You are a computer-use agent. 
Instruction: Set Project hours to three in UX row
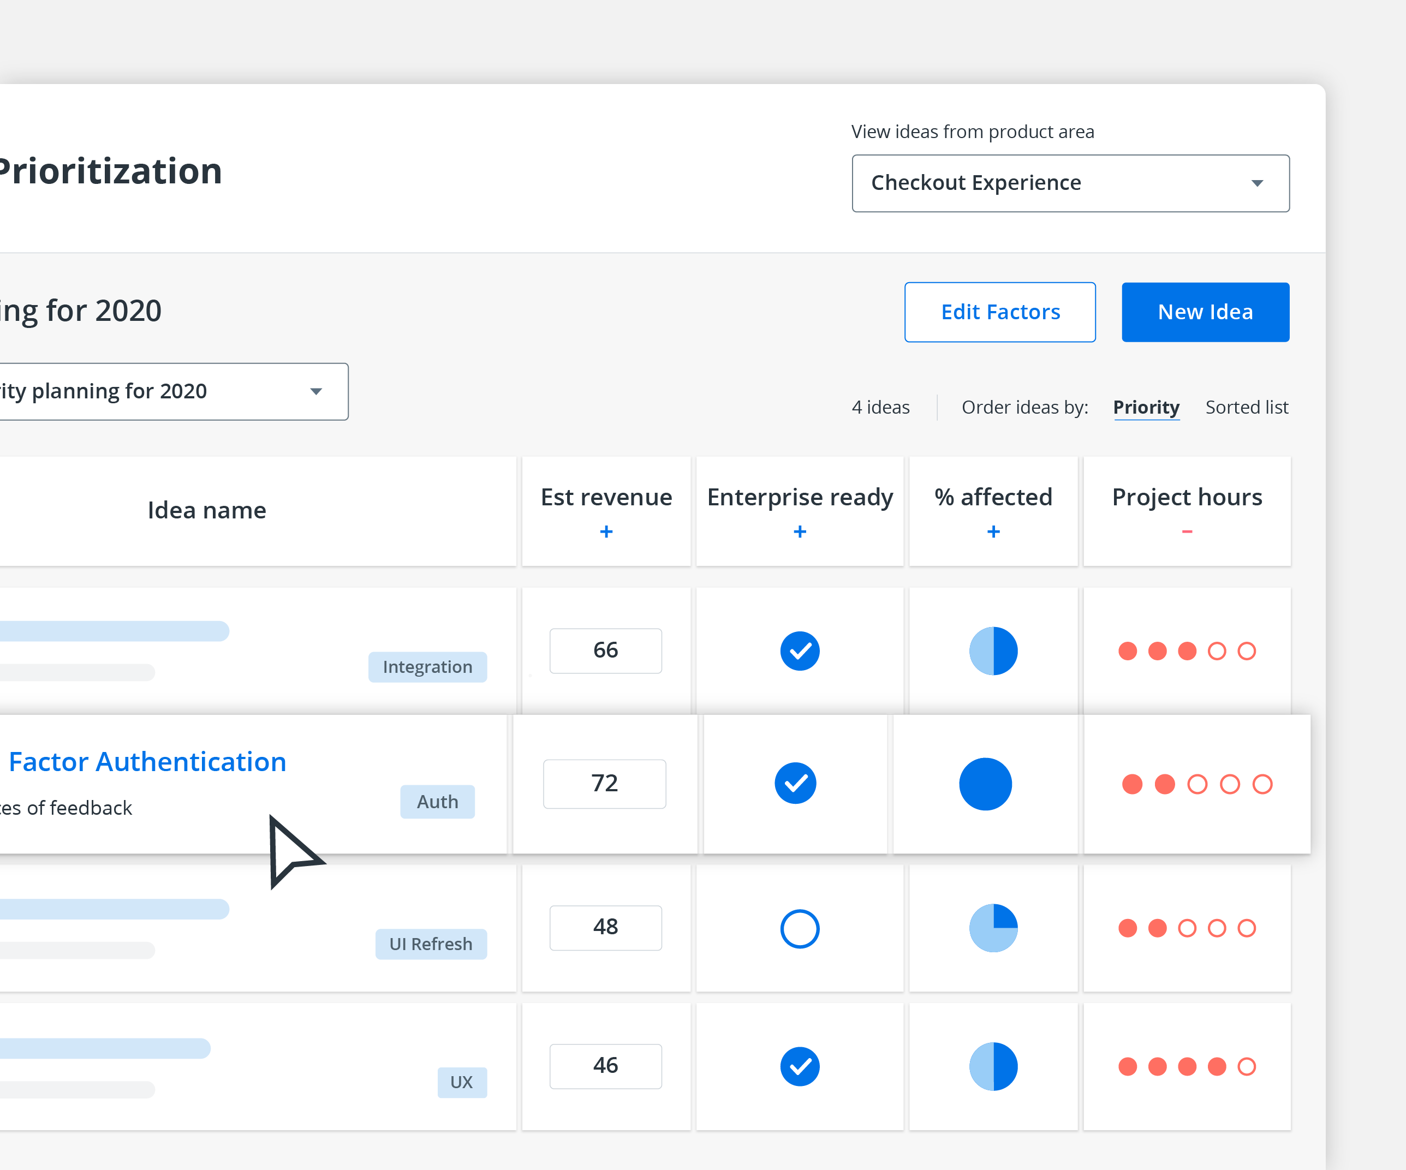point(1187,1066)
